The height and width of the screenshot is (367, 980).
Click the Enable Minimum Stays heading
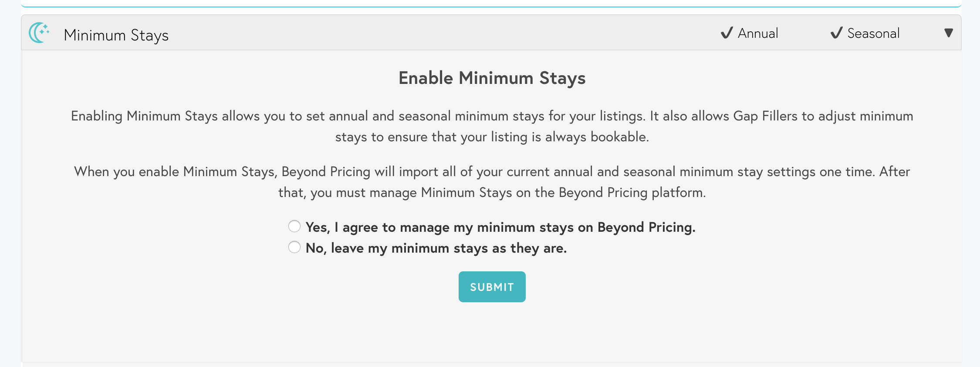click(x=492, y=78)
